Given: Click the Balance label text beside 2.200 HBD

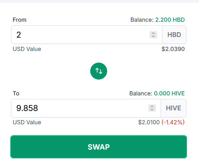Looking at the screenshot, I should point(142,20).
